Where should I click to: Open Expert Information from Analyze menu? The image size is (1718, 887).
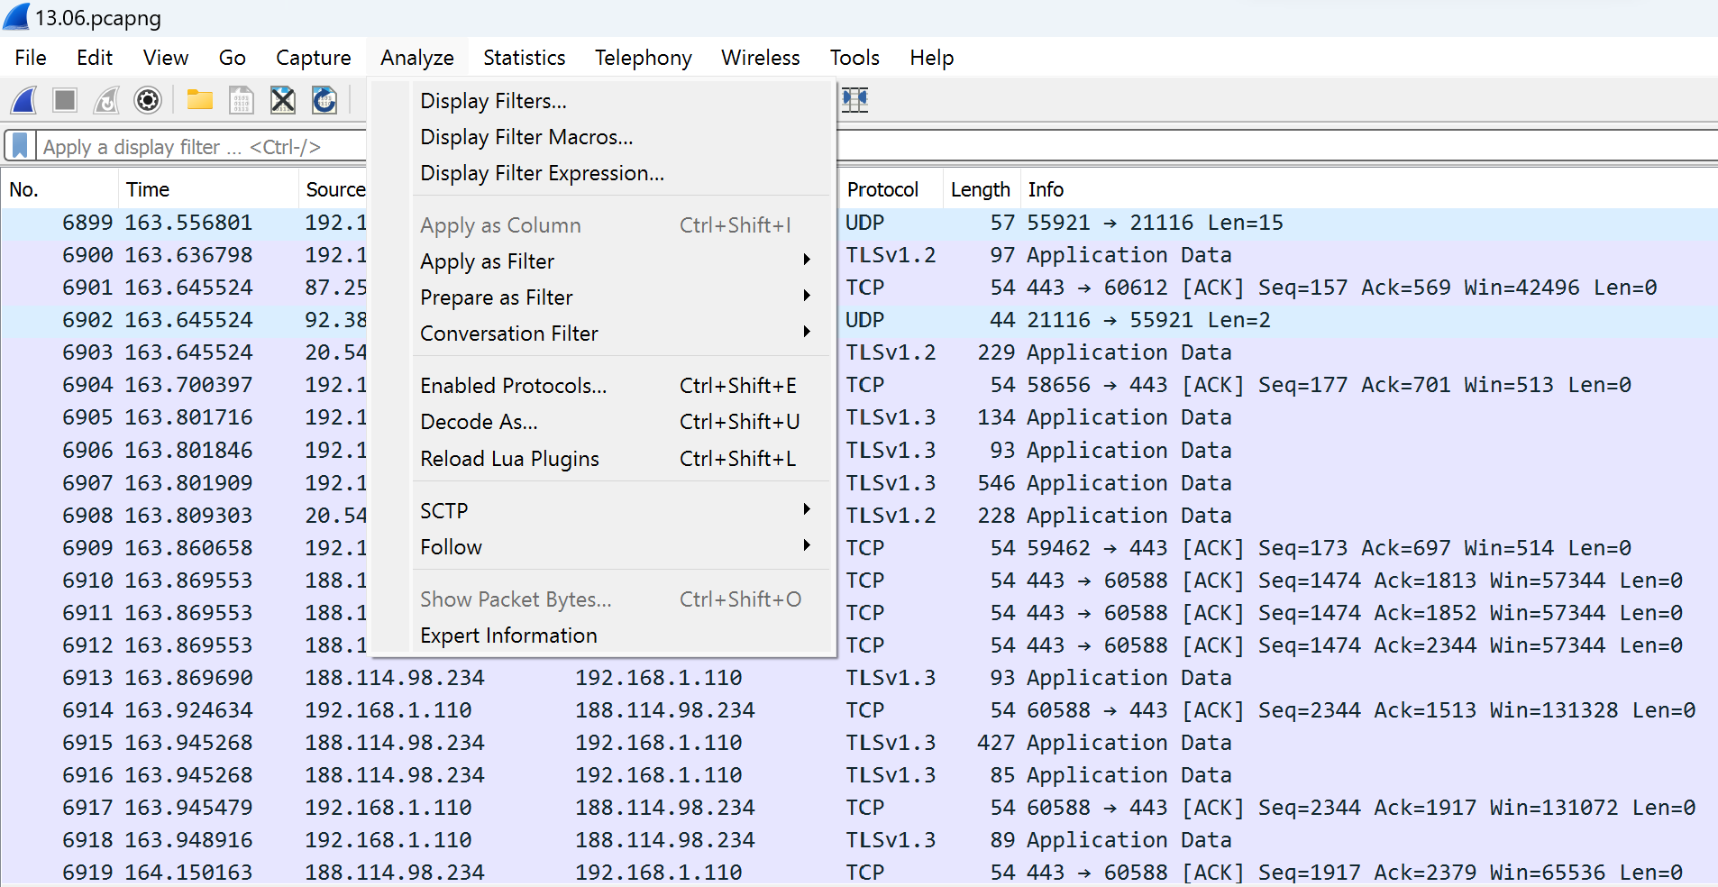coord(621,636)
